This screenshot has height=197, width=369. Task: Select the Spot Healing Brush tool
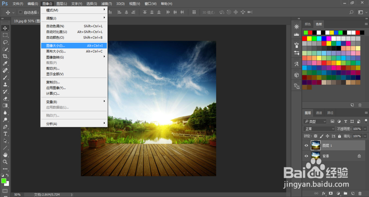pyautogui.click(x=5, y=70)
